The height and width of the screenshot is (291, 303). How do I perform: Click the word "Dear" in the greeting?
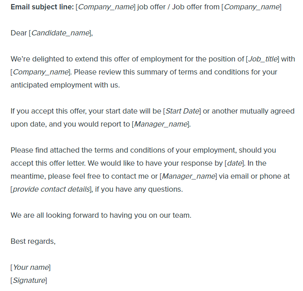(x=19, y=33)
